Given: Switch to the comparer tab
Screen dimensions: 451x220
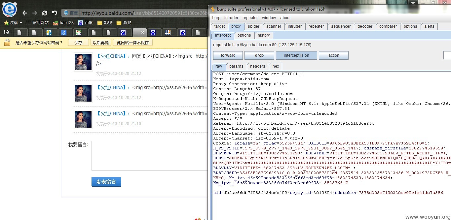Looking at the screenshot, I should pos(388,26).
